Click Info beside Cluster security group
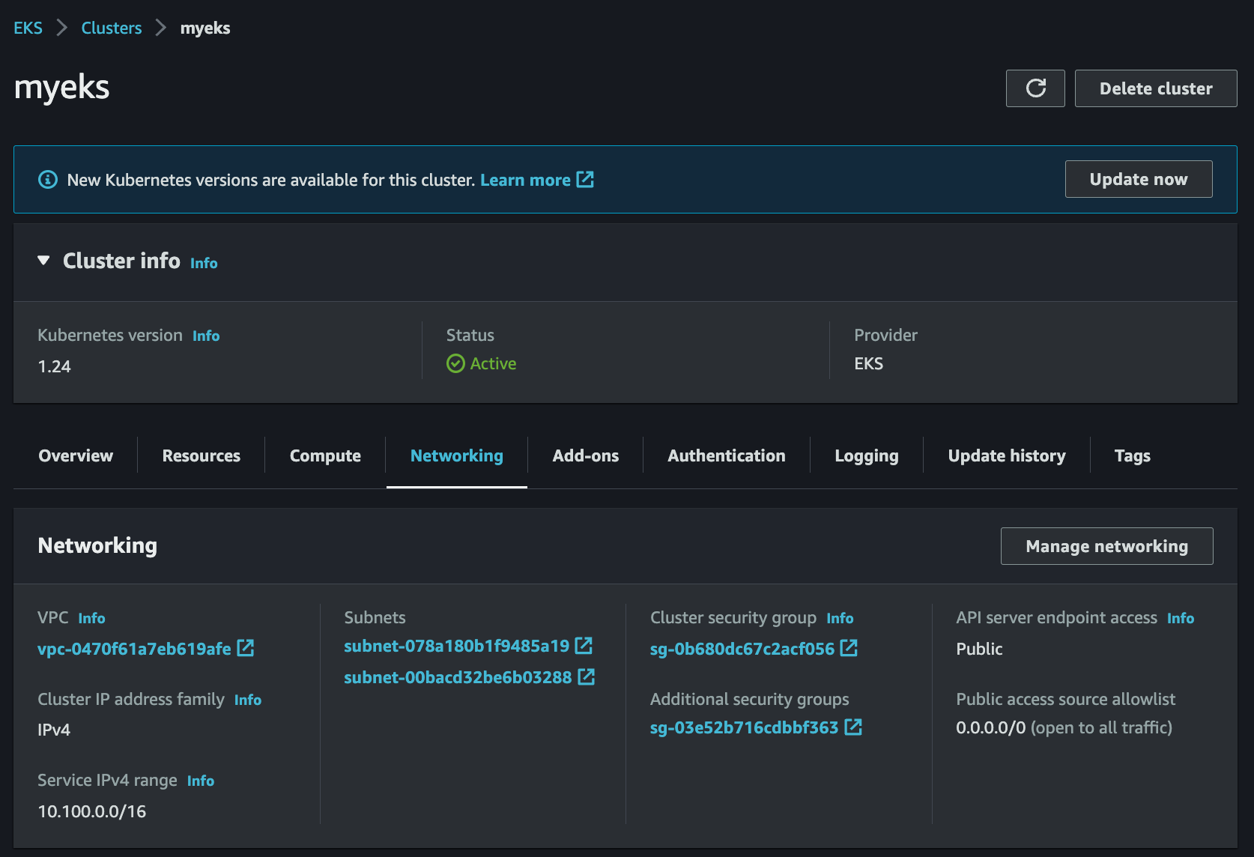The width and height of the screenshot is (1254, 857). click(x=840, y=618)
